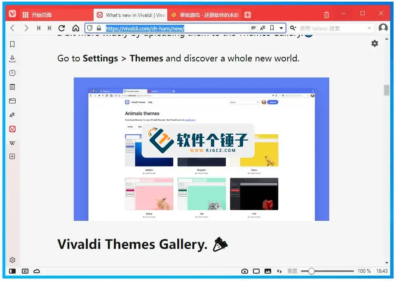Toggle the side panel from status bar

[12, 271]
